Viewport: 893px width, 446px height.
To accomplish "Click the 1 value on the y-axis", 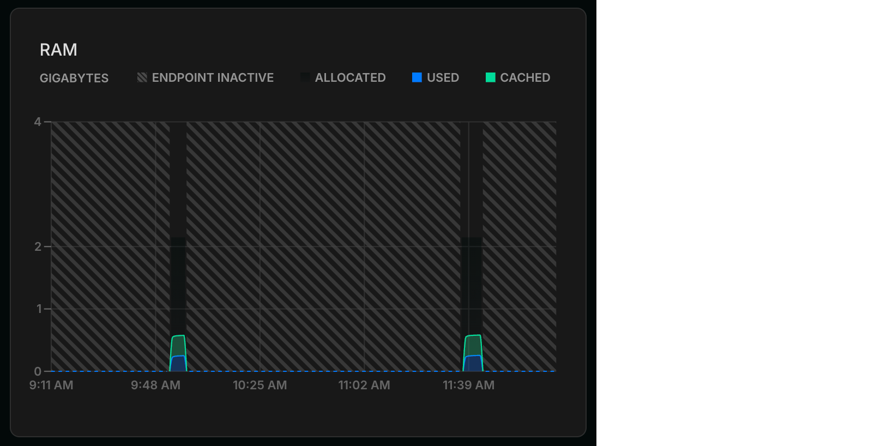I will coord(39,309).
